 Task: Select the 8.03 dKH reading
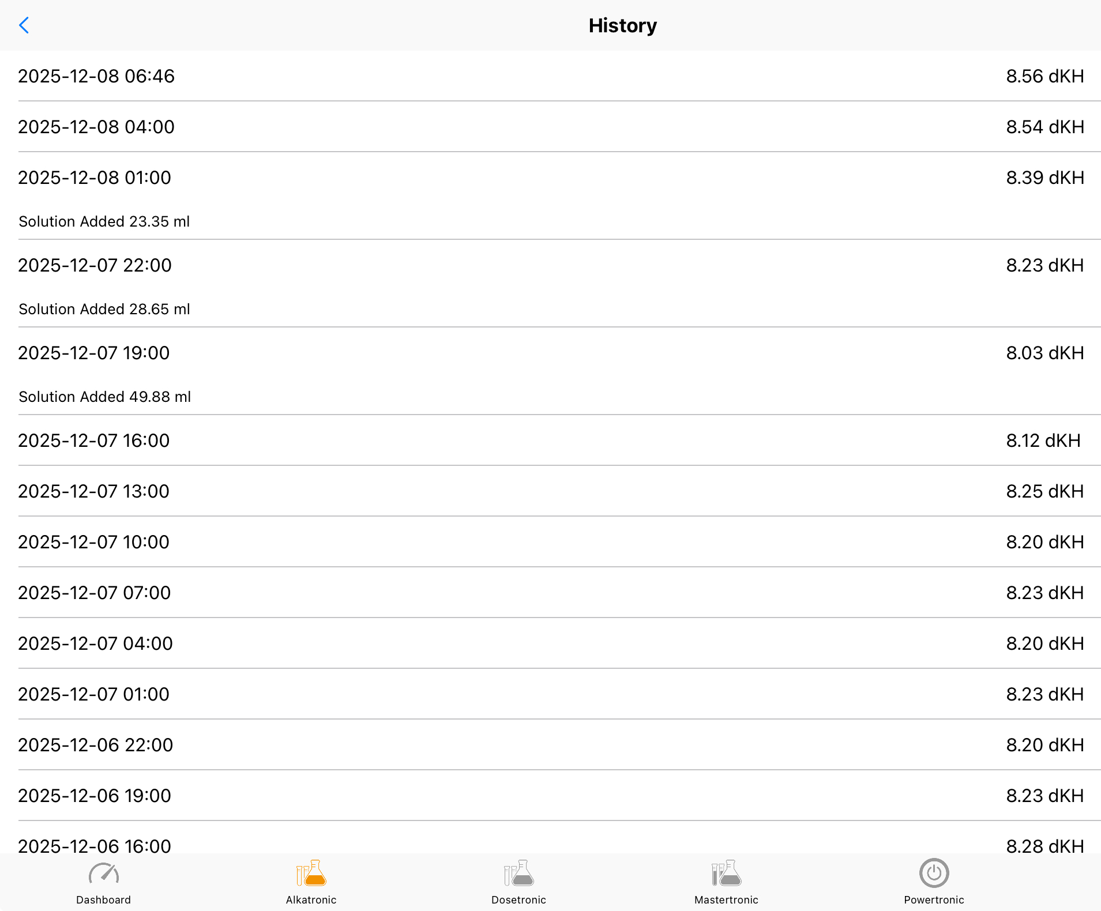pyautogui.click(x=1044, y=353)
